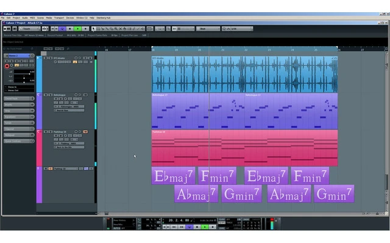Expand the Equalizers inspector section
Screen dimensions: 390x243
[19, 117]
